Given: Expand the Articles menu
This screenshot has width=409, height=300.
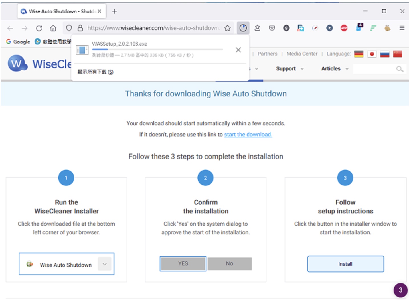Looking at the screenshot, I should point(335,69).
